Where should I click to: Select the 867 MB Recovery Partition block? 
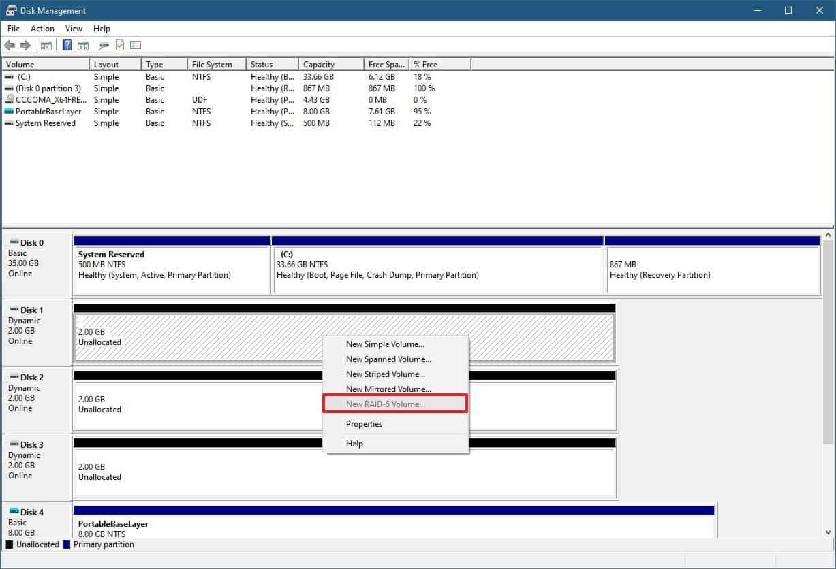tap(712, 265)
